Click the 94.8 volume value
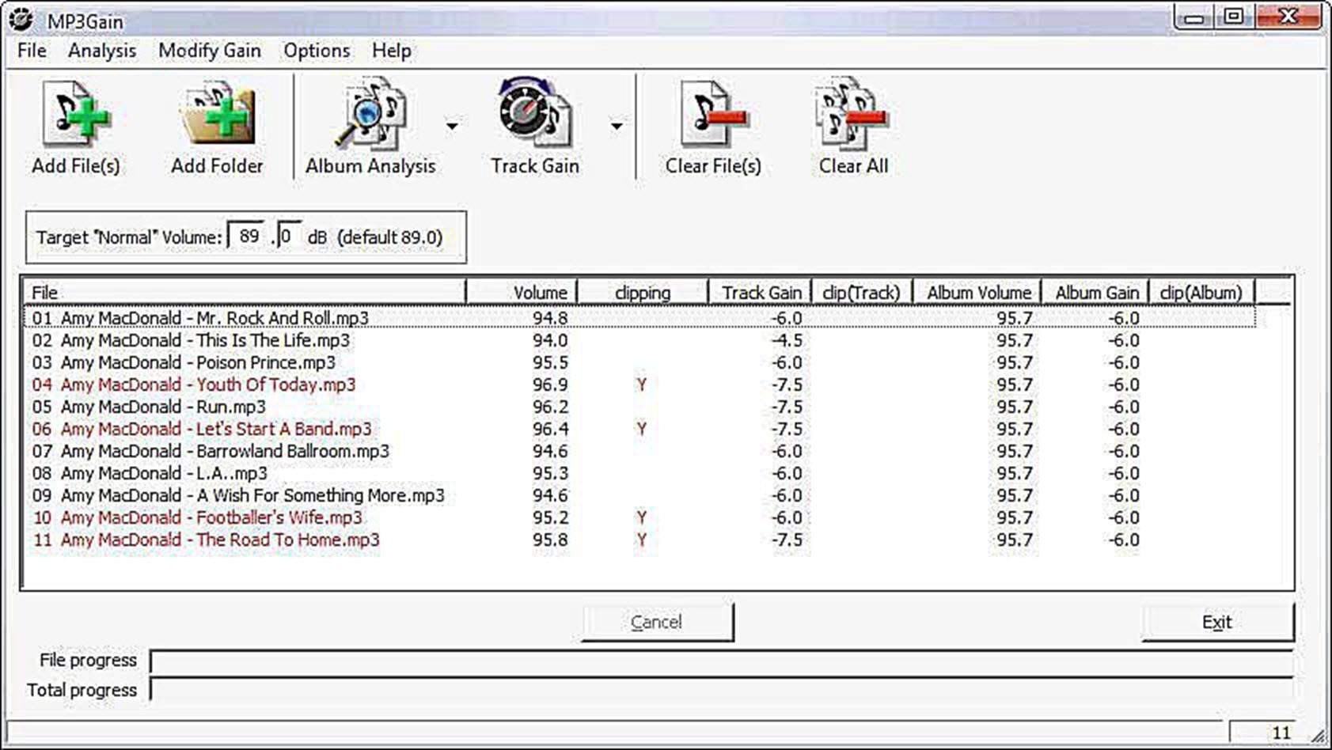The height and width of the screenshot is (750, 1332). tap(550, 318)
